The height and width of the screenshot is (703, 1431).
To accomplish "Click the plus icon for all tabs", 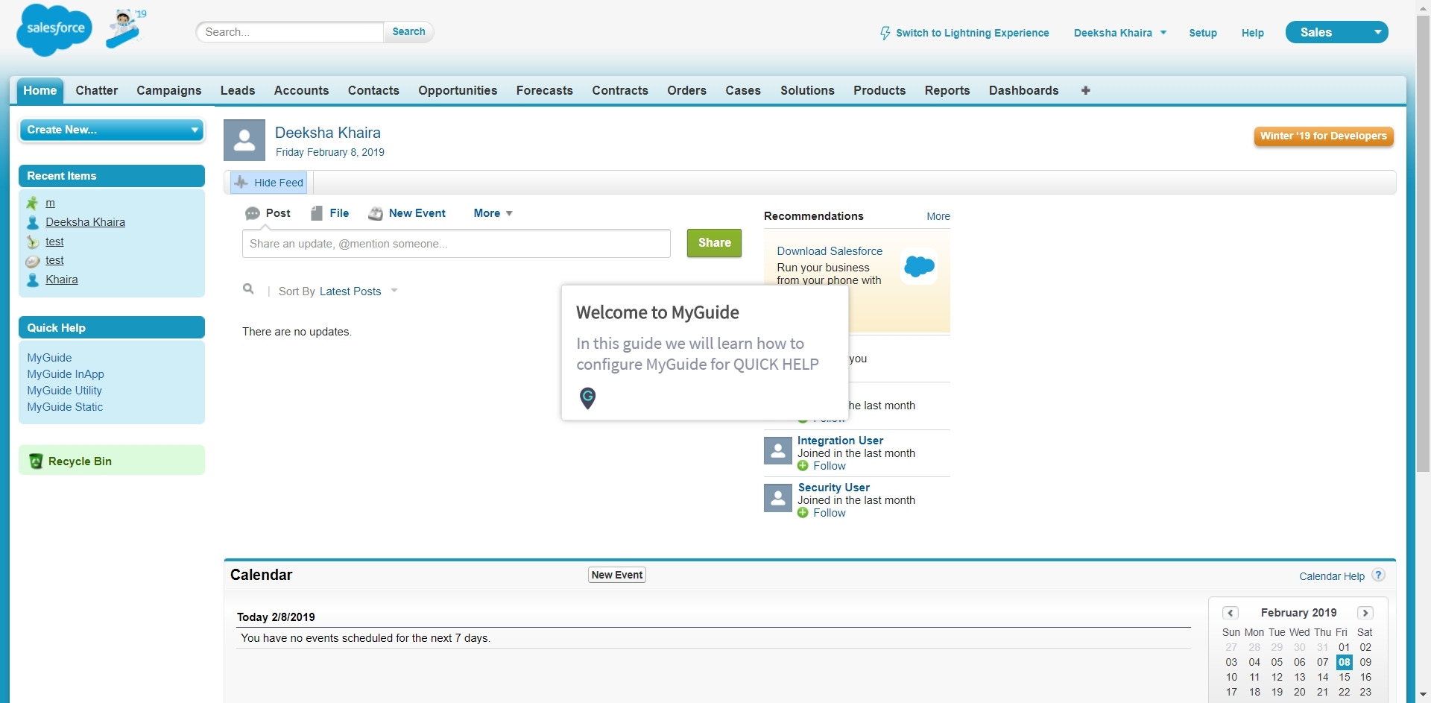I will [1085, 90].
